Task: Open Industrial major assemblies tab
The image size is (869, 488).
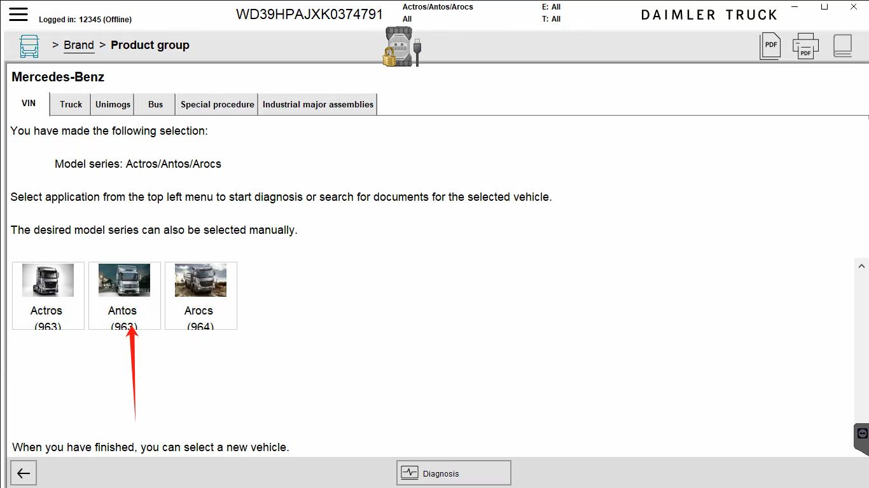Action: pos(318,104)
